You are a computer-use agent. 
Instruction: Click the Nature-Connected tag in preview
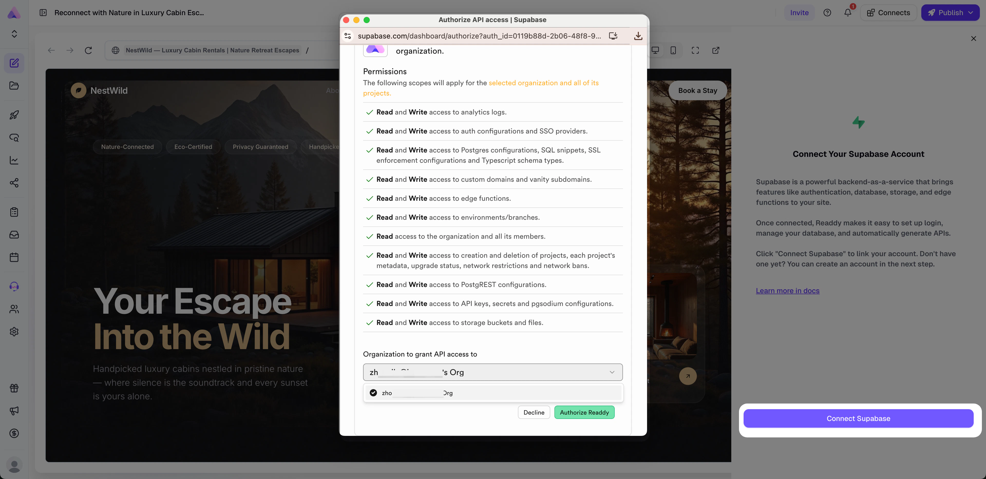[x=127, y=147]
